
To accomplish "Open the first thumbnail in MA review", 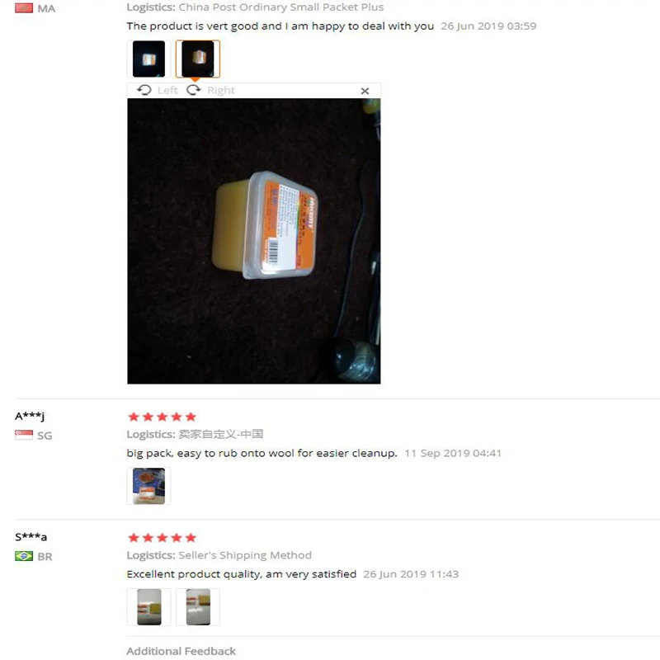I will tap(148, 59).
